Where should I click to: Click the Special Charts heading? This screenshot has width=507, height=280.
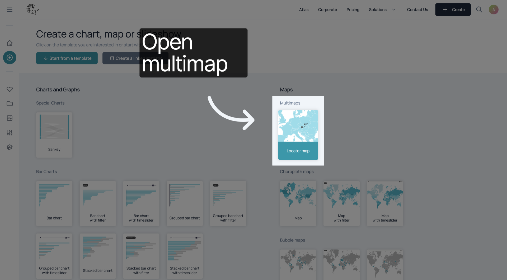(50, 103)
